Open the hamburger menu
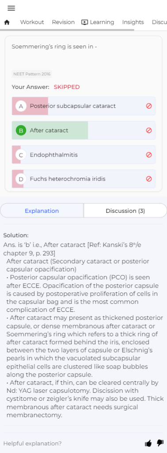Image resolution: width=167 pixels, height=453 pixels. pos(11,8)
